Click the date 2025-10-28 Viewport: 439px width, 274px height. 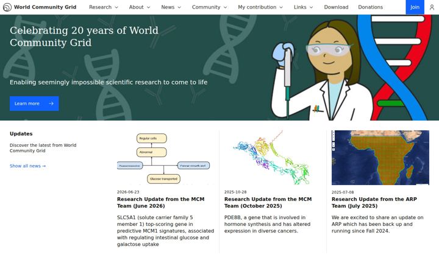[x=235, y=192]
